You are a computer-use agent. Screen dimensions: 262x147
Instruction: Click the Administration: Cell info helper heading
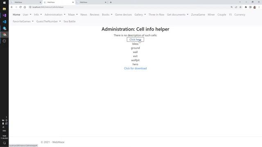(136, 29)
